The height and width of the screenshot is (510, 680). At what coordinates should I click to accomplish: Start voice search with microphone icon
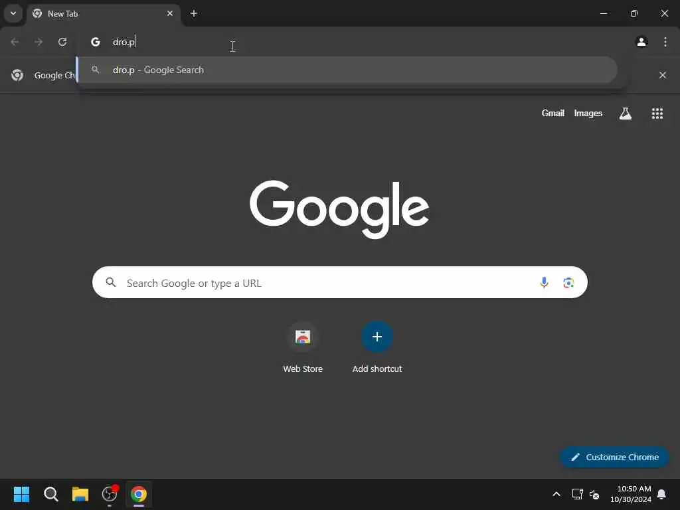(544, 283)
